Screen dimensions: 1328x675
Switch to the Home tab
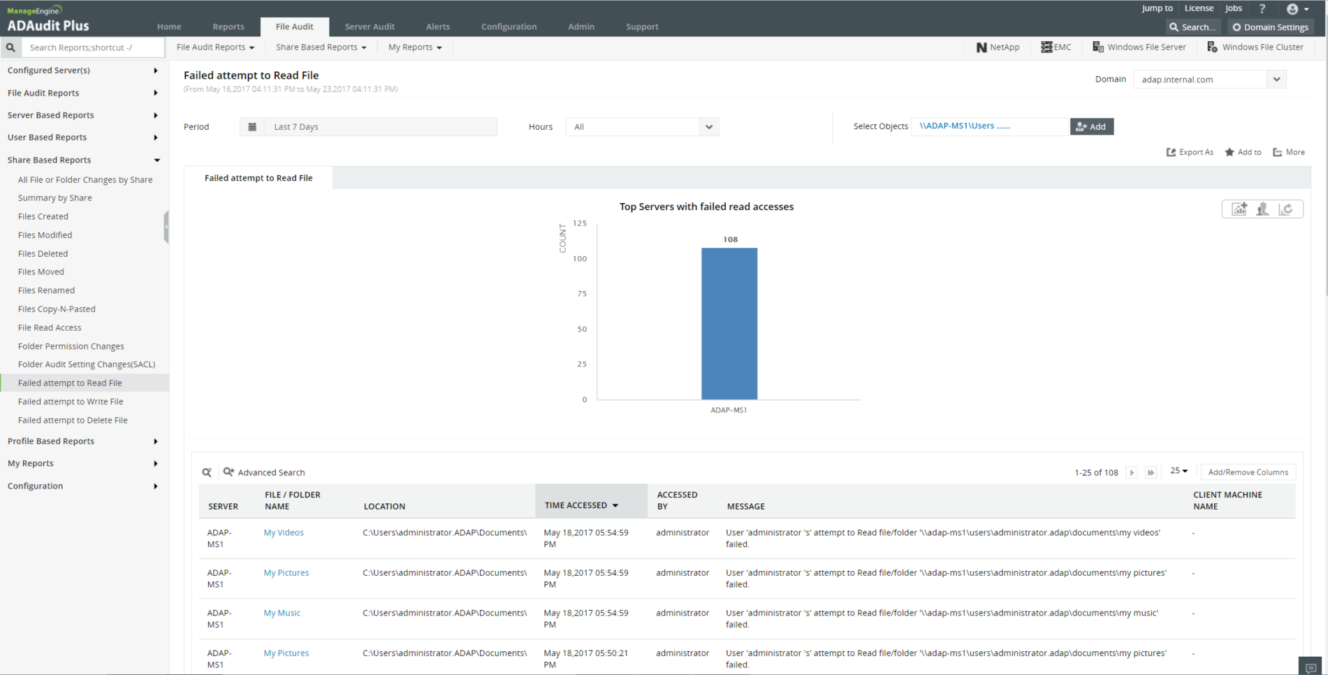pos(169,27)
